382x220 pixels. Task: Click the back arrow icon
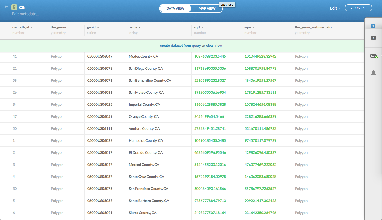click(x=7, y=7)
